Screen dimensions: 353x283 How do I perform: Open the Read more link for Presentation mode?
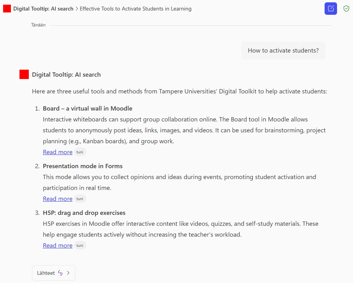click(x=57, y=199)
